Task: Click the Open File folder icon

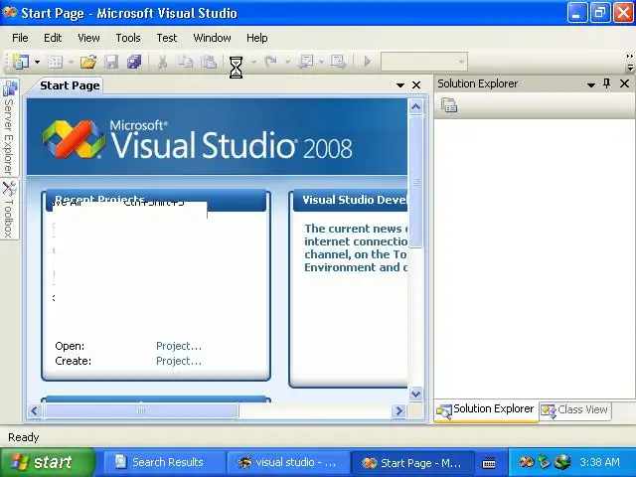Action: (x=88, y=62)
